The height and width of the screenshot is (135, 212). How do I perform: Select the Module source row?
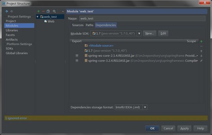[x=134, y=46]
